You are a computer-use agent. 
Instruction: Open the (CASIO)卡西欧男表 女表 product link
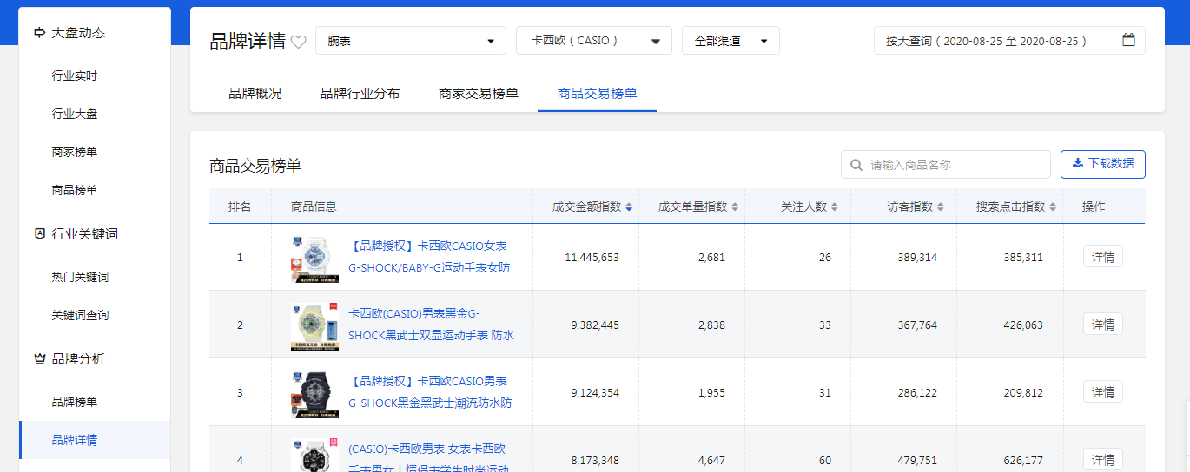tap(429, 458)
